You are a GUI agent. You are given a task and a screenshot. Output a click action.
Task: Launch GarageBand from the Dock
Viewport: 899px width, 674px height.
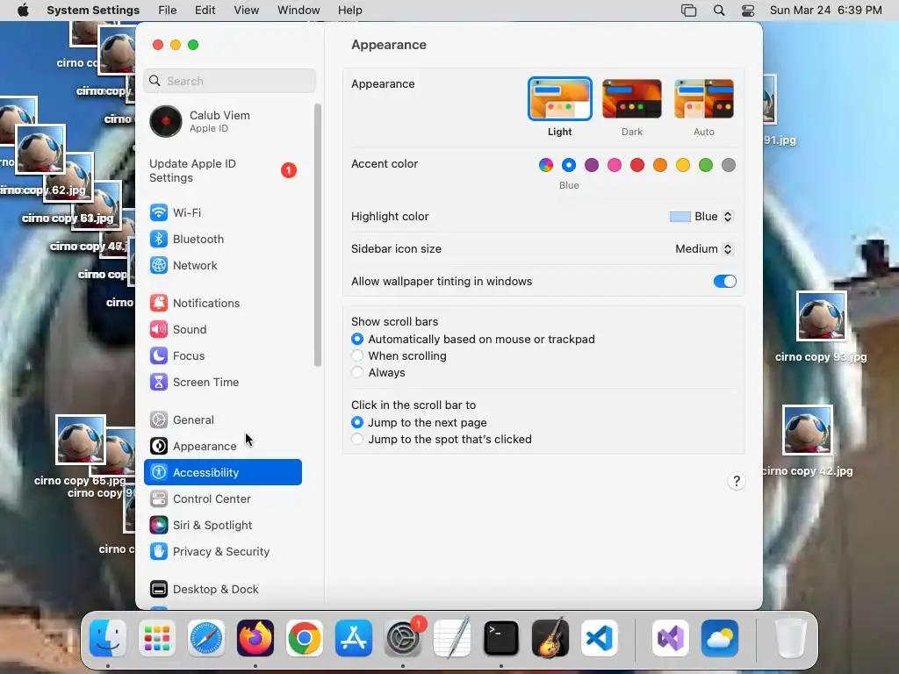pos(550,638)
